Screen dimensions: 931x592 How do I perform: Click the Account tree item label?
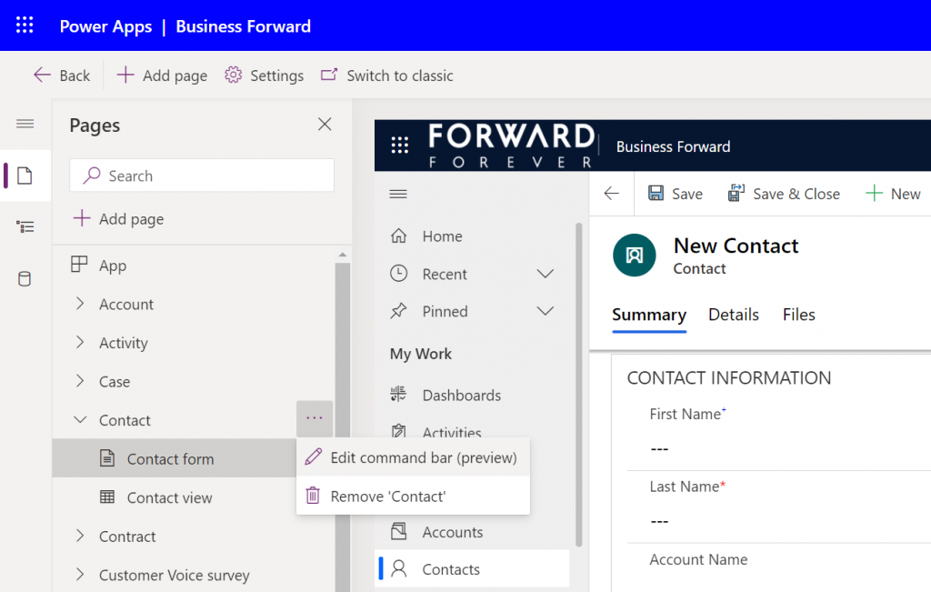pyautogui.click(x=125, y=304)
